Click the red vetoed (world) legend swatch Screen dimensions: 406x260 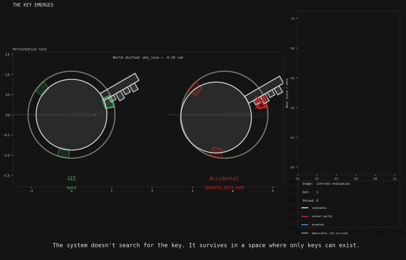305,216
